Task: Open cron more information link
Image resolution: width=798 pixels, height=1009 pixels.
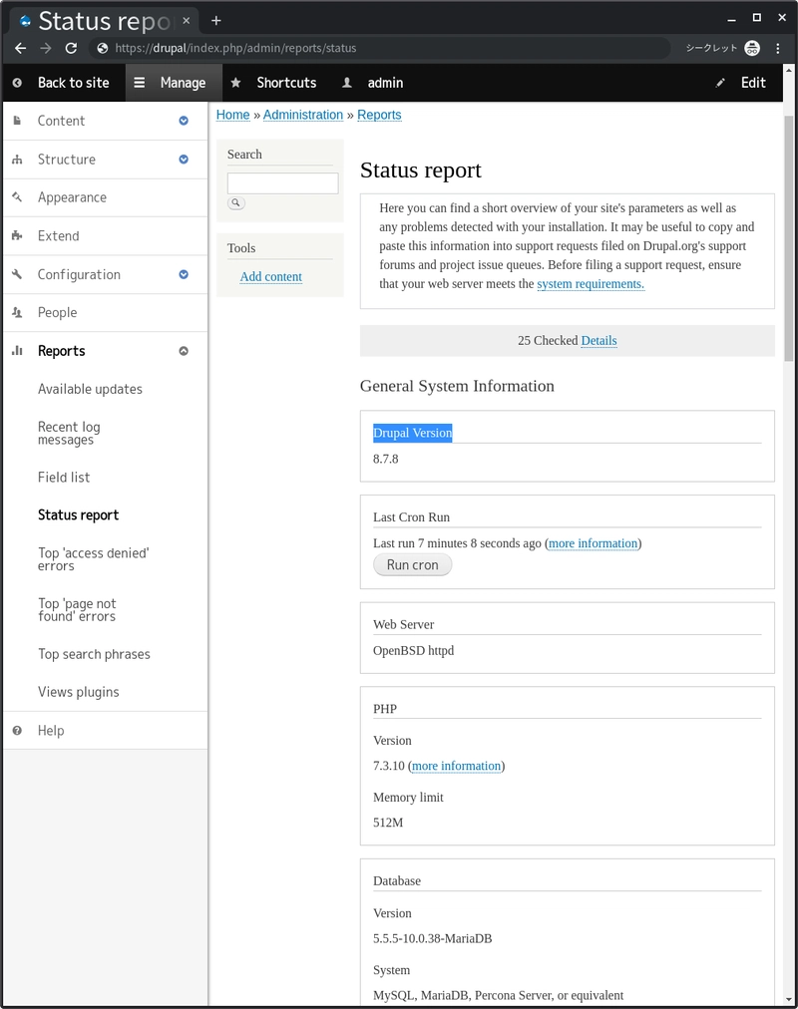Action: coord(593,543)
